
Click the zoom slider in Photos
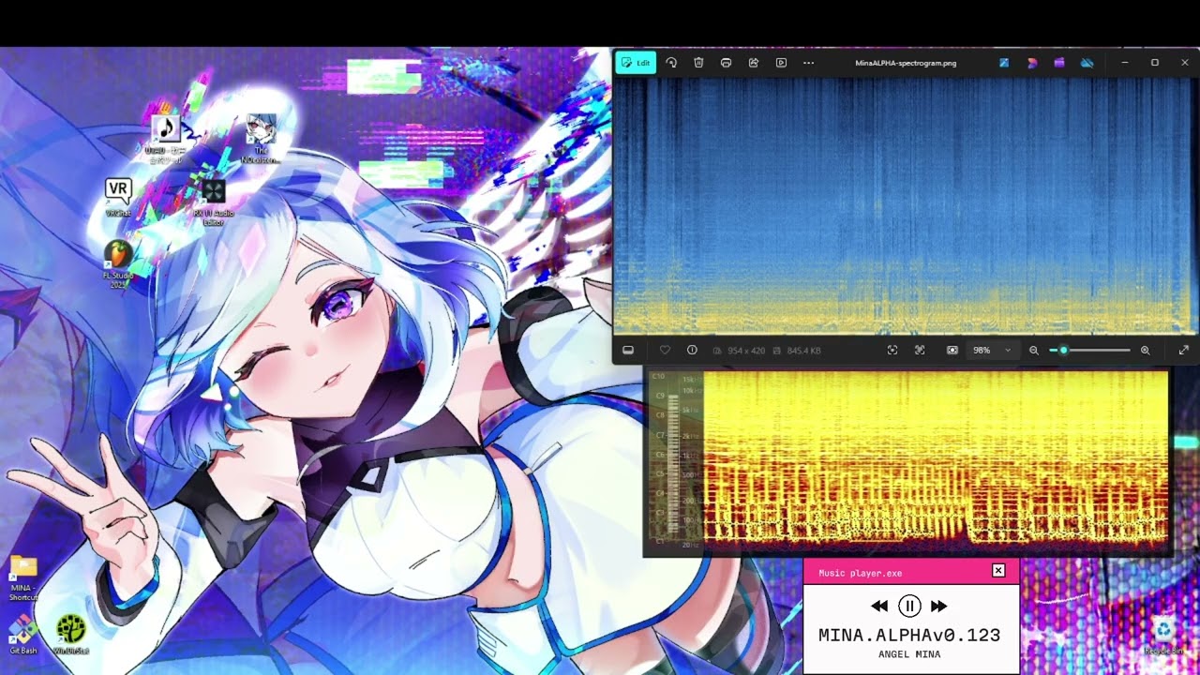coord(1089,350)
